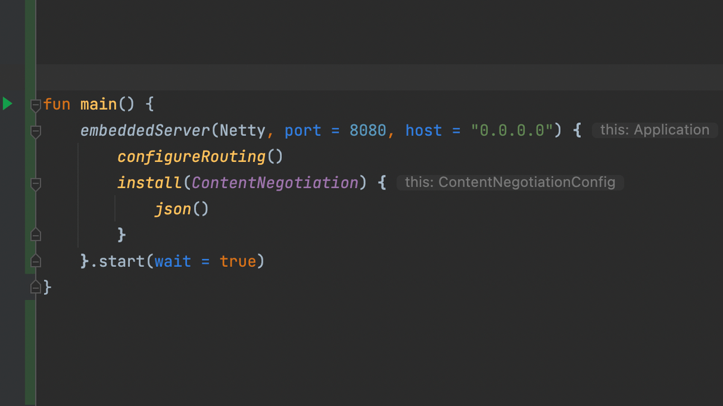Image resolution: width=723 pixels, height=406 pixels.
Task: Click the fold-end marker beside install's closing brace
Action: (36, 234)
